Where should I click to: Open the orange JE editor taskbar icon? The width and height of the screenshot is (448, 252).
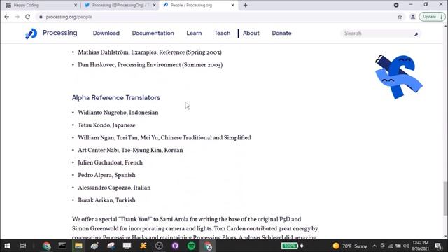pos(143,246)
